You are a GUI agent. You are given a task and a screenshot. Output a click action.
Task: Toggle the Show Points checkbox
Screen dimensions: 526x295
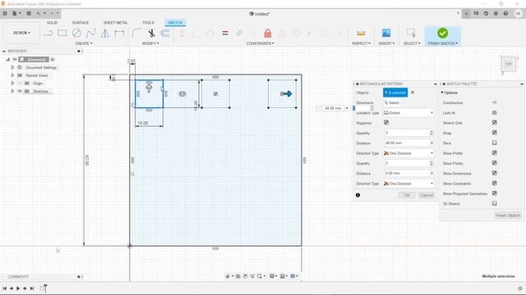tap(495, 163)
